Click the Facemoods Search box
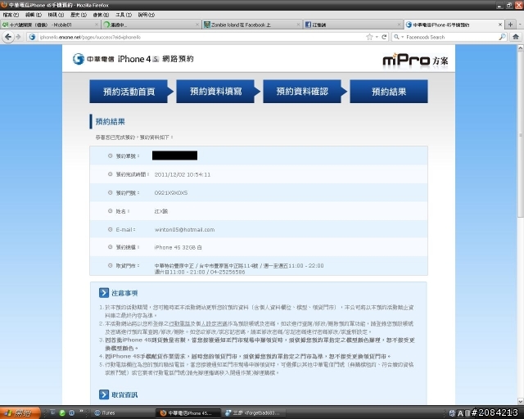The width and height of the screenshot is (524, 419). coord(451,37)
